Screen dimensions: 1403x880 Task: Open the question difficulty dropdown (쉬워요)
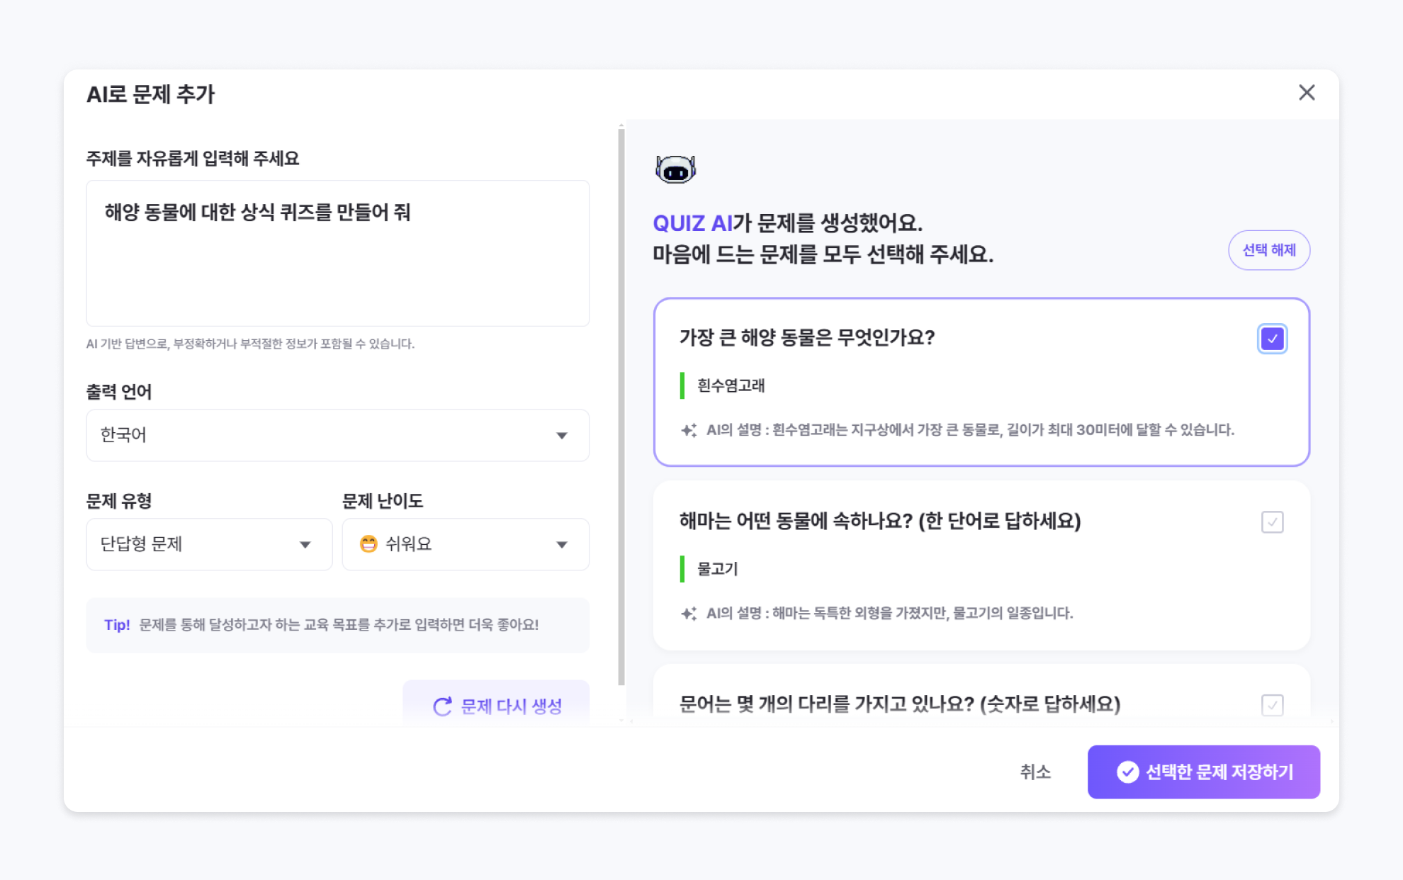coord(466,544)
